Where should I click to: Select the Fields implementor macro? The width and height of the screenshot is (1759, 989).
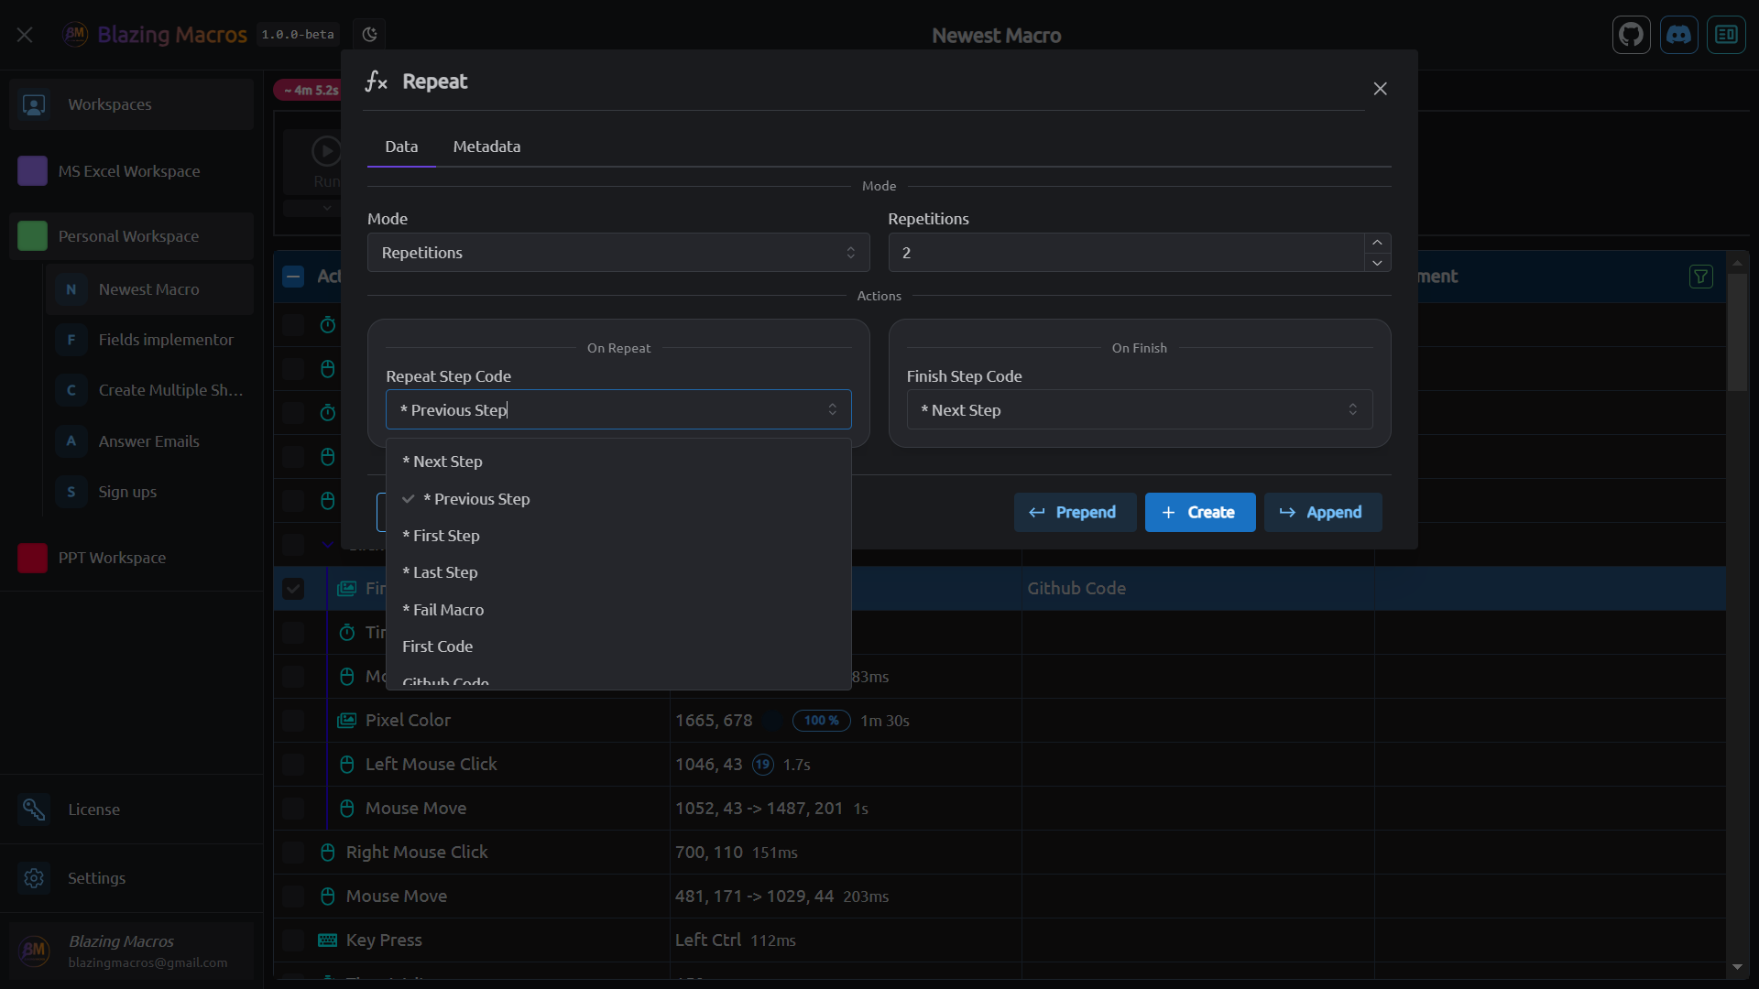coord(149,340)
